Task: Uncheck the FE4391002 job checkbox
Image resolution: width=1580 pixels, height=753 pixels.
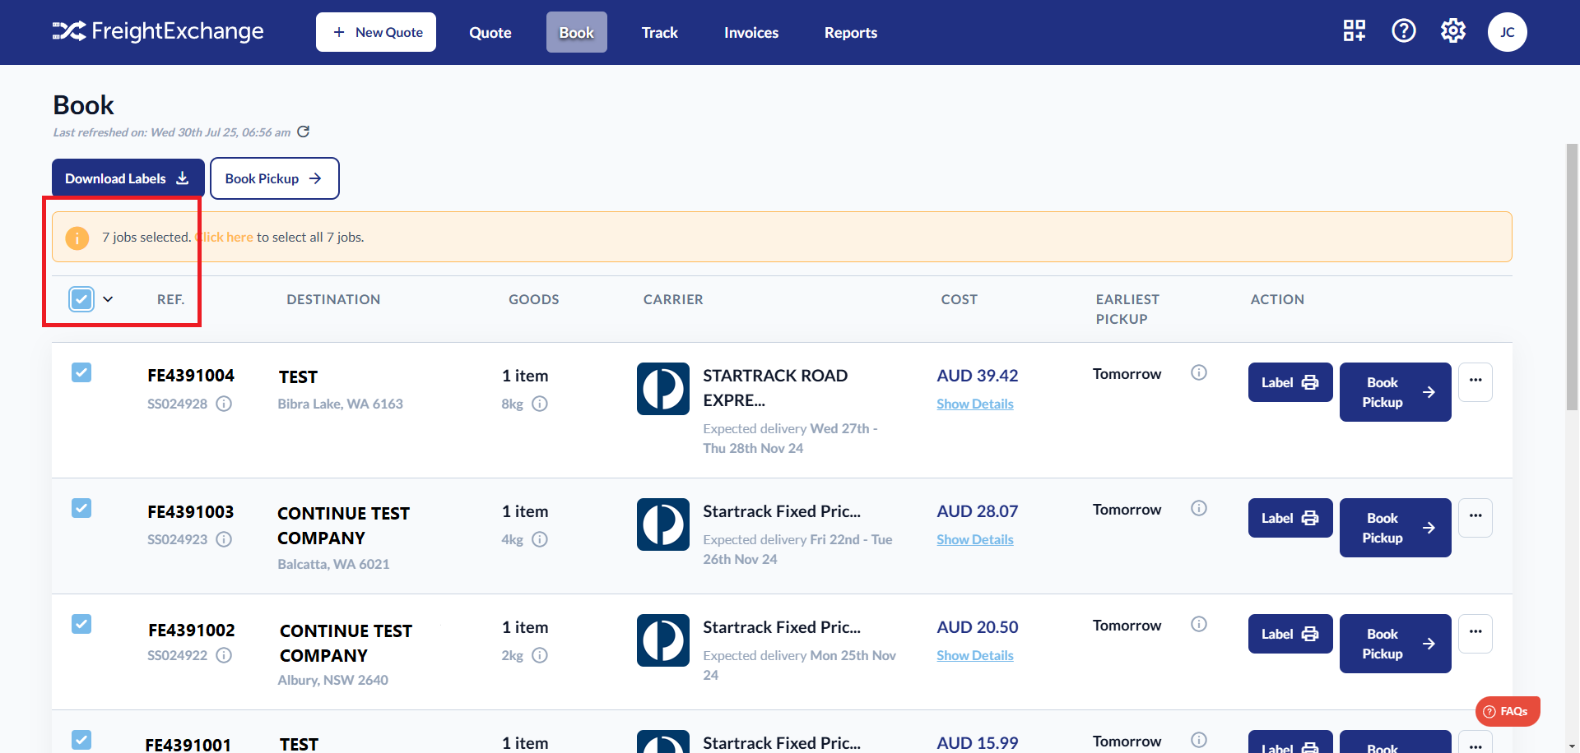Action: pos(81,624)
